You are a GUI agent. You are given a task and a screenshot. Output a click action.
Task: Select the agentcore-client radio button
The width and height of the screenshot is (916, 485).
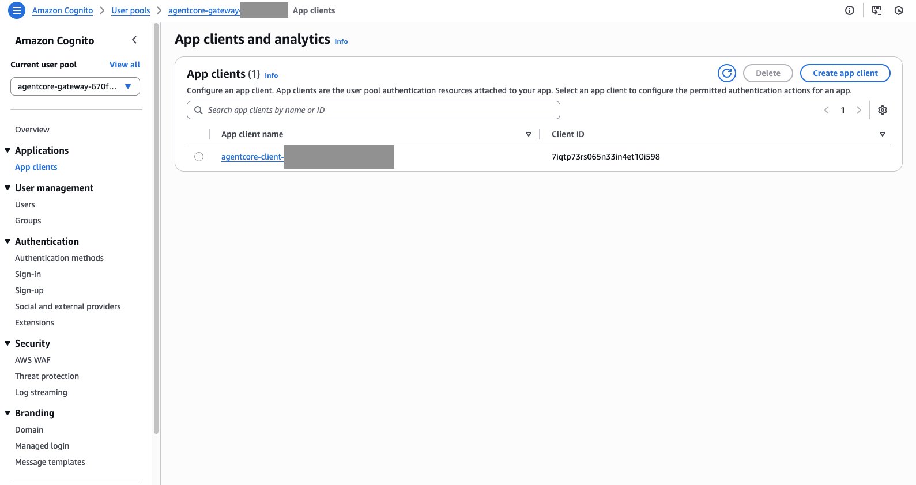coord(199,157)
